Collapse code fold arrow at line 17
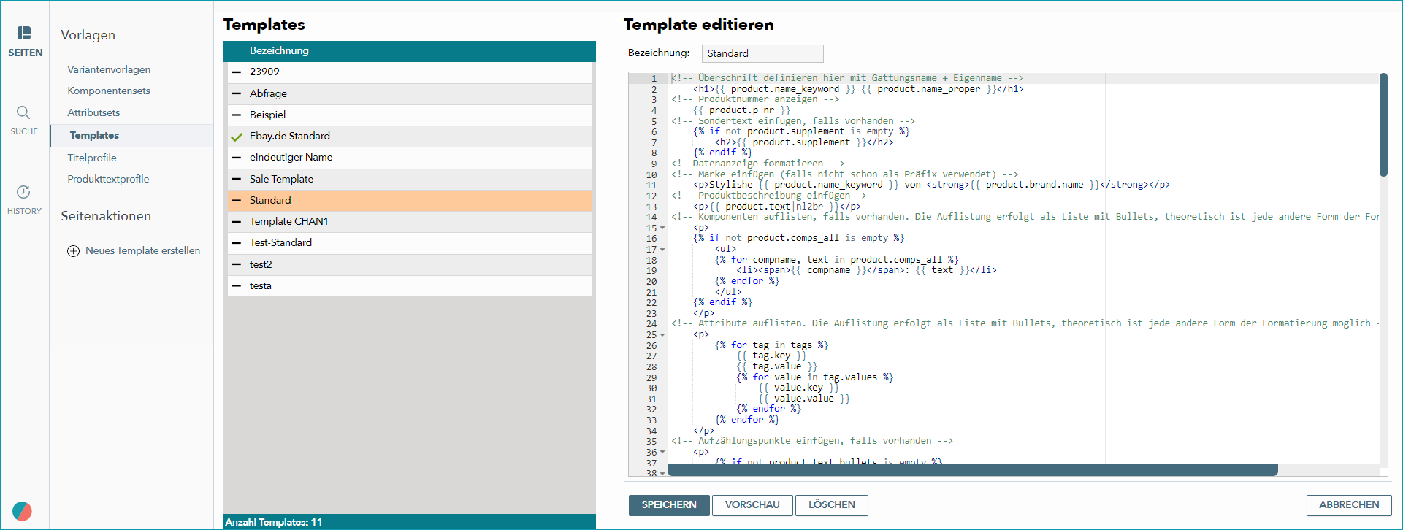1403x530 pixels. (x=662, y=250)
